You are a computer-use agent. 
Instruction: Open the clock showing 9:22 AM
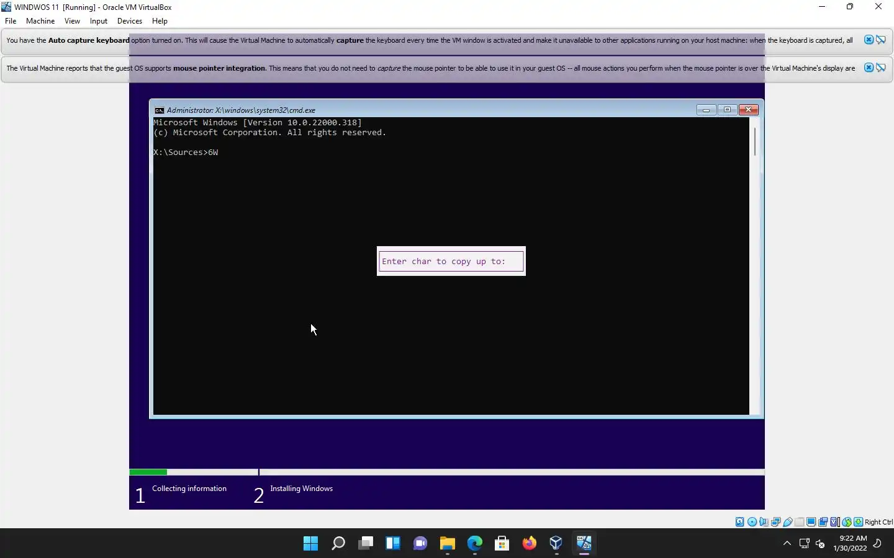tap(850, 543)
